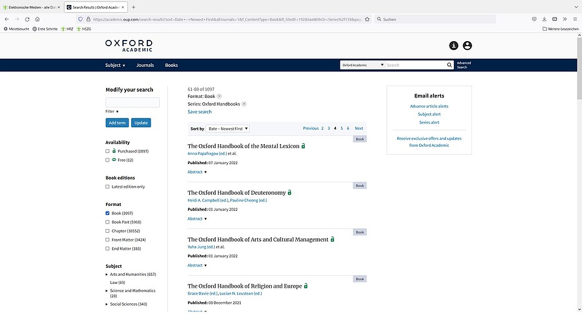Reload the page with the refresh icon
The height and width of the screenshot is (327, 582).
pos(27,19)
